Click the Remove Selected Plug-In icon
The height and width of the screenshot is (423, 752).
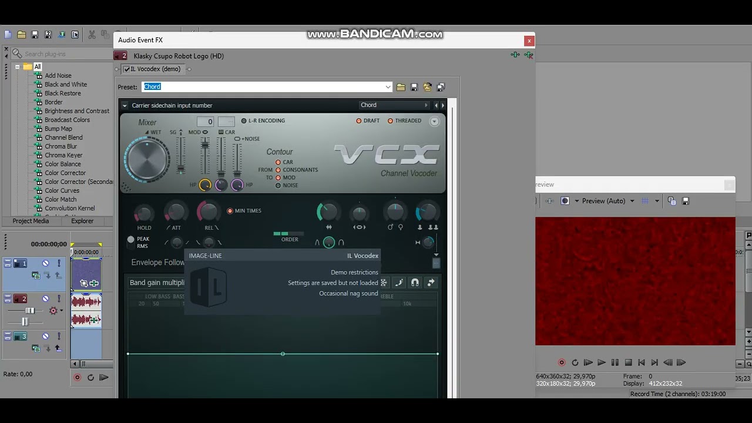pos(529,55)
